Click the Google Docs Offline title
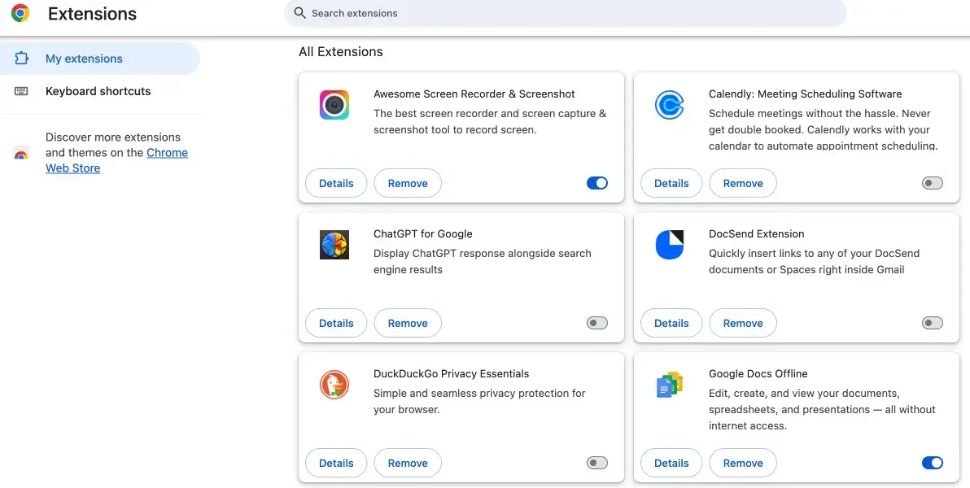970x488 pixels. 758,373
